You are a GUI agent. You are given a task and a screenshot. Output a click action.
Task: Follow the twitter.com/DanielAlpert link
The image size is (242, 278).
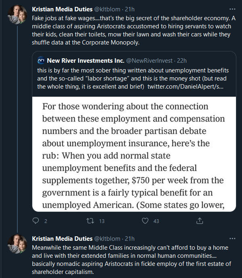185,87
